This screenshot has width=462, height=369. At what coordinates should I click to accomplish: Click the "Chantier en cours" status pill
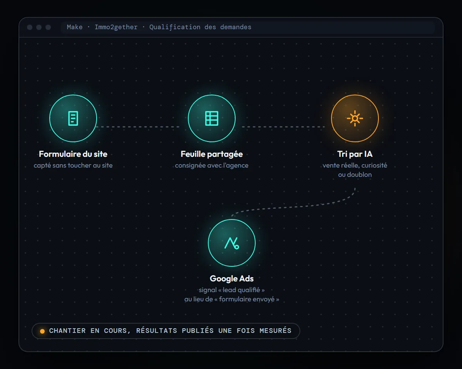[x=166, y=331]
